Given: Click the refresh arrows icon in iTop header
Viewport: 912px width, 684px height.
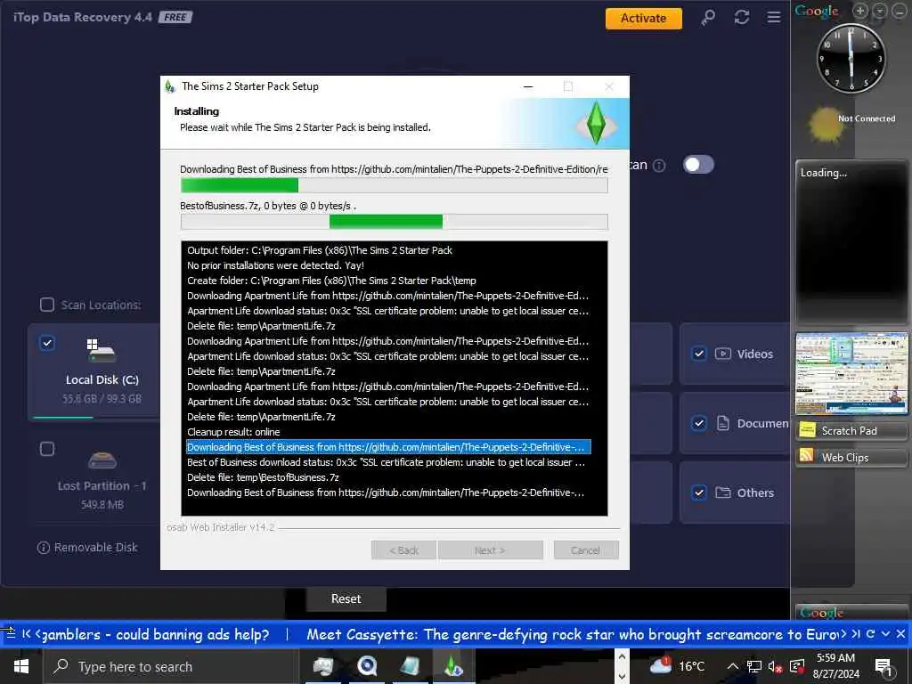Looking at the screenshot, I should (x=742, y=18).
